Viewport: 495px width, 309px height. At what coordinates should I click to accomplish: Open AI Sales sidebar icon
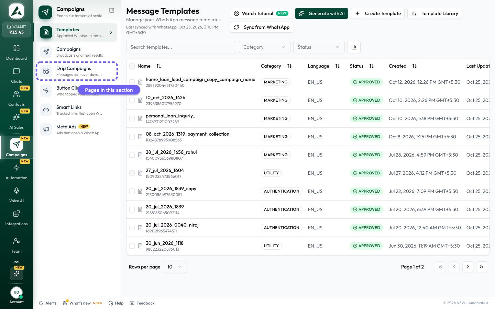pyautogui.click(x=16, y=117)
